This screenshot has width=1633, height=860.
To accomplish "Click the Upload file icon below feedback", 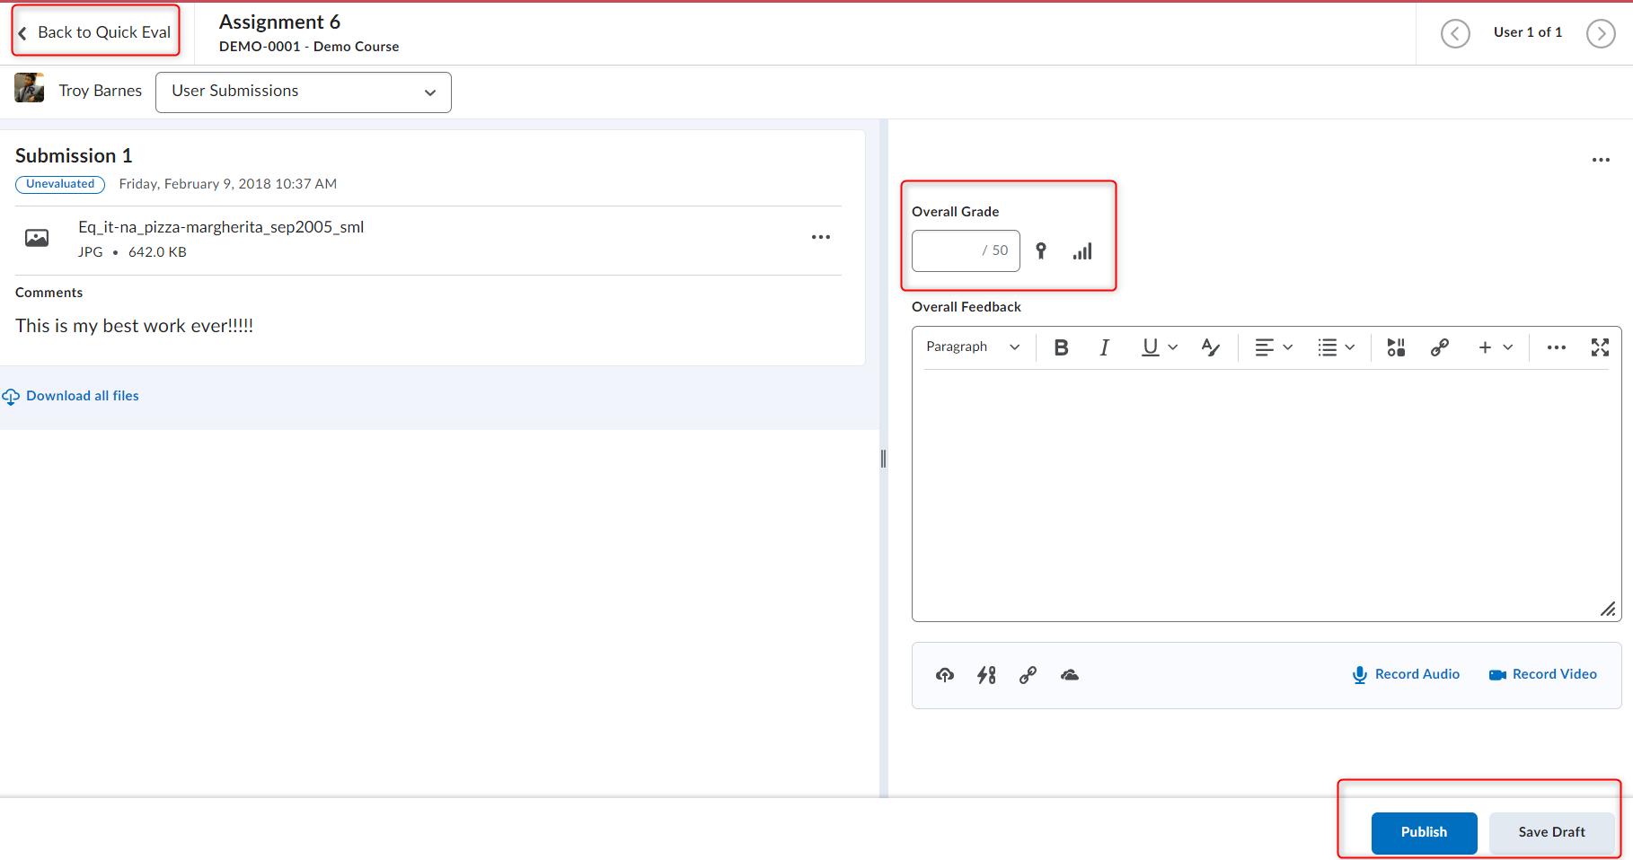I will [x=944, y=675].
